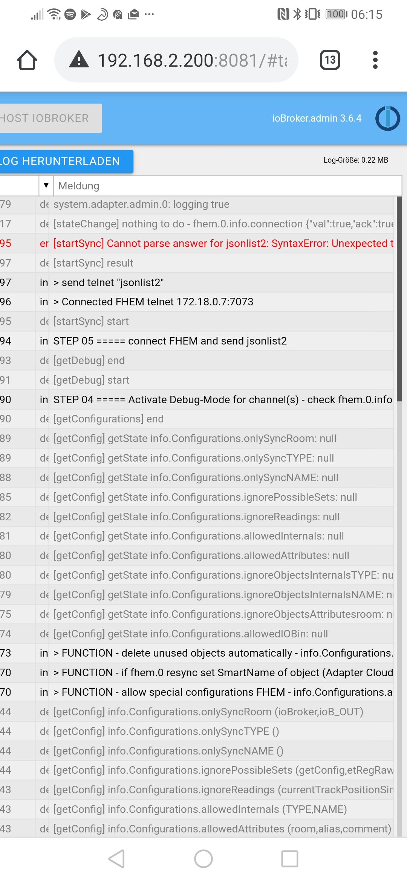
Task: Tap the Android back navigation button
Action: pyautogui.click(x=117, y=859)
